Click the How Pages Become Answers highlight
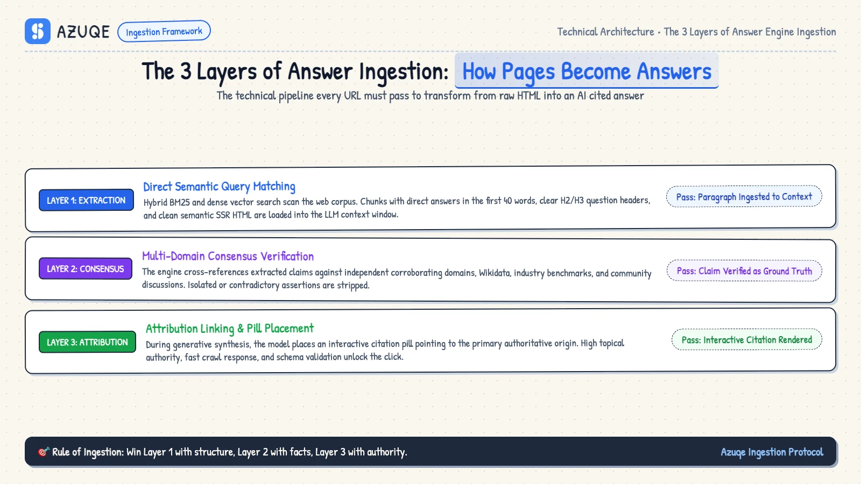The width and height of the screenshot is (861, 484). pos(587,71)
